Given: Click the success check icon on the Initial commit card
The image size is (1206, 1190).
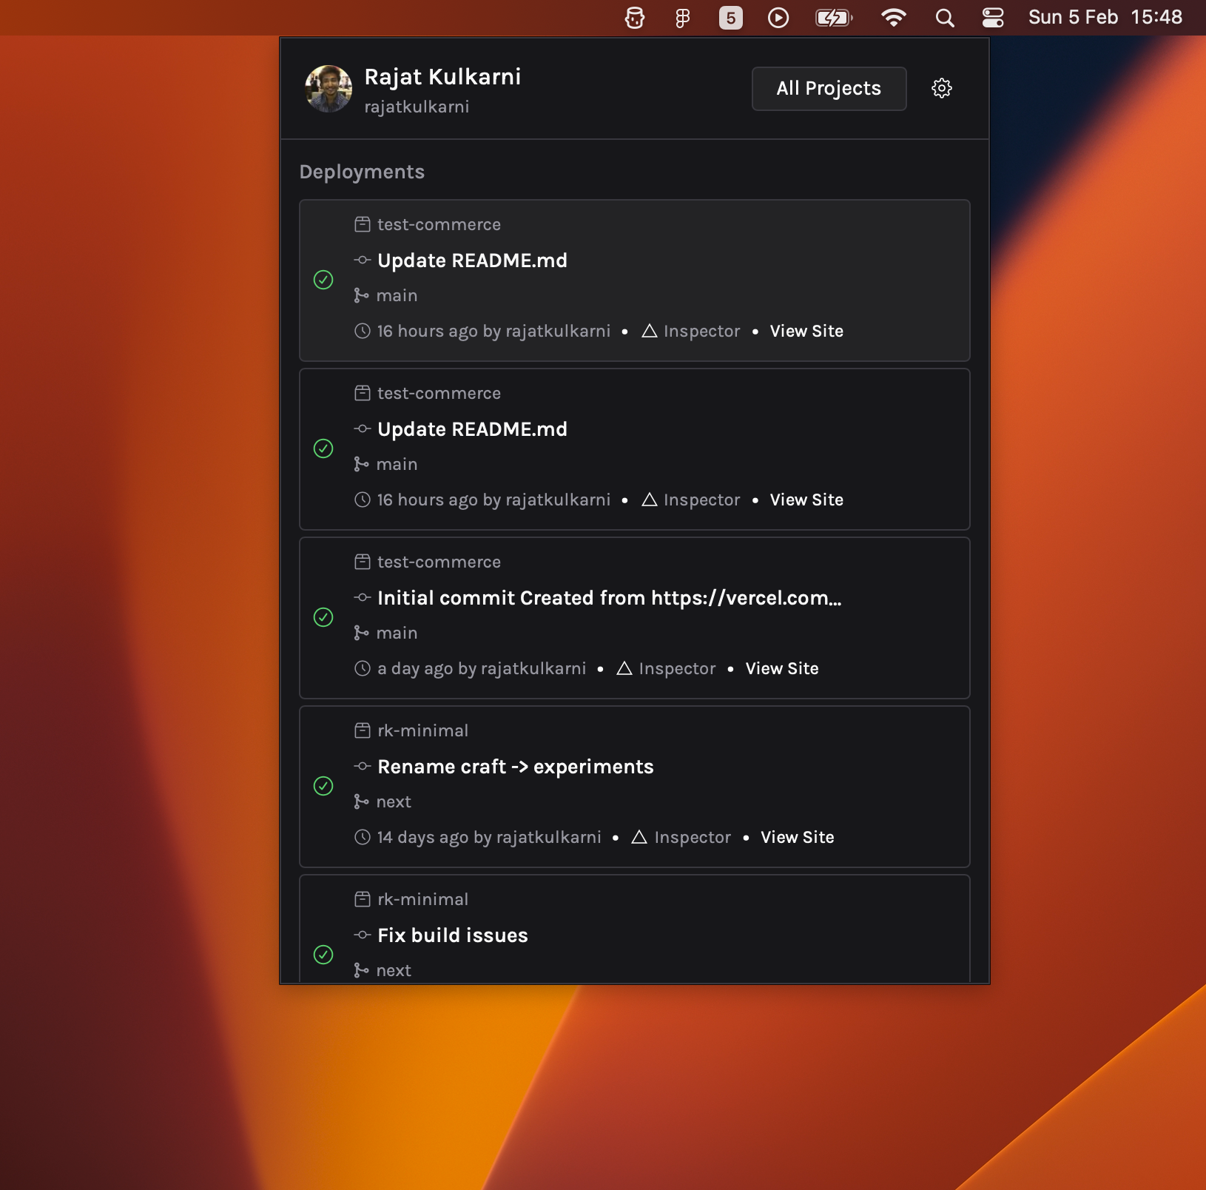Looking at the screenshot, I should click(x=323, y=617).
